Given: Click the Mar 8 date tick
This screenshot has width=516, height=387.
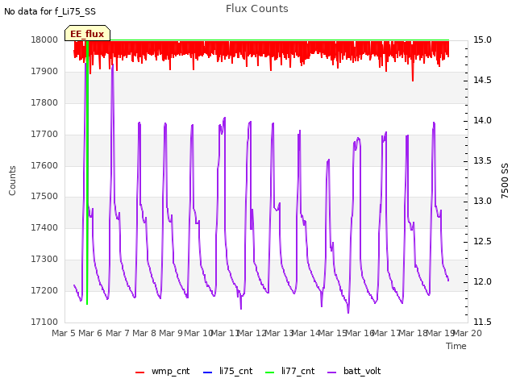Looking at the screenshot, I should point(144,333).
